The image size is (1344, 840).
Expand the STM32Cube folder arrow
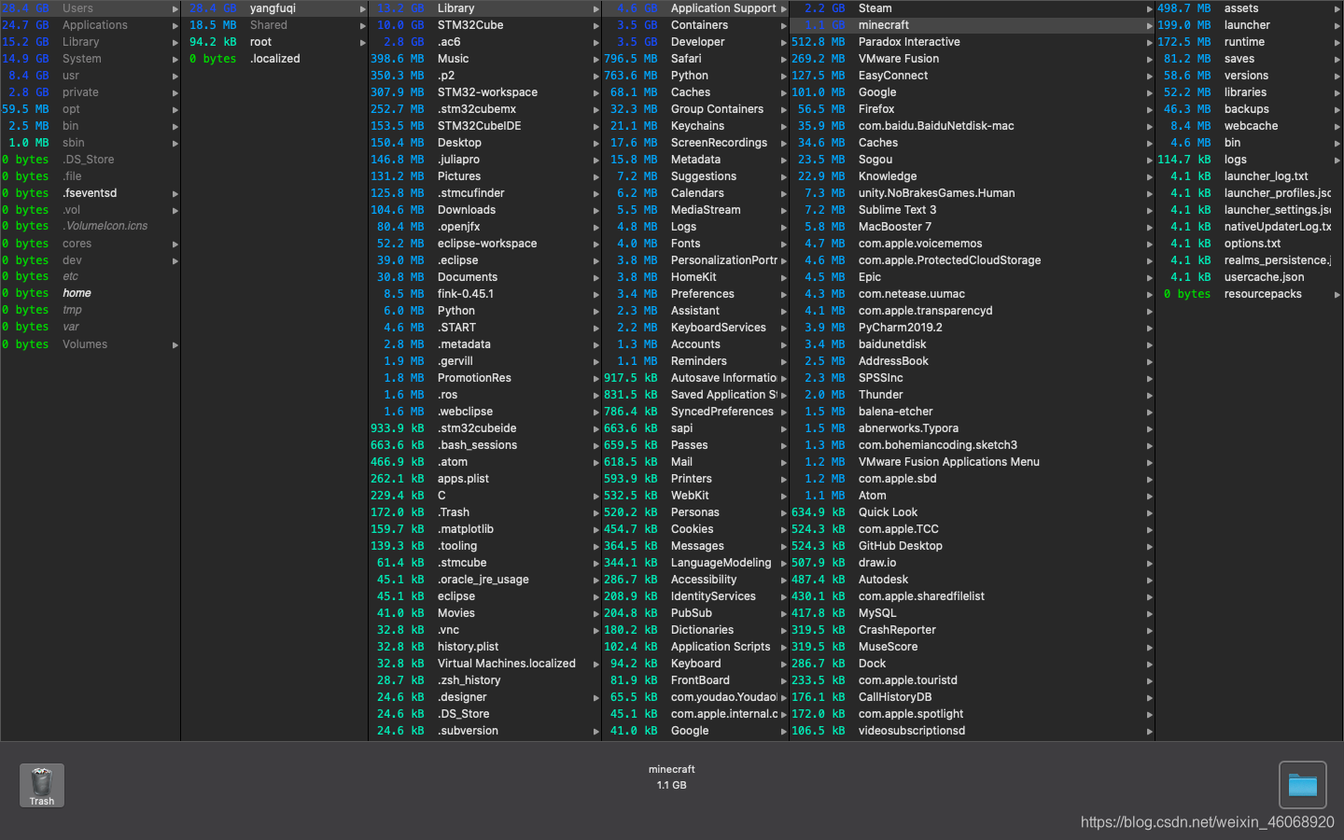(x=596, y=25)
